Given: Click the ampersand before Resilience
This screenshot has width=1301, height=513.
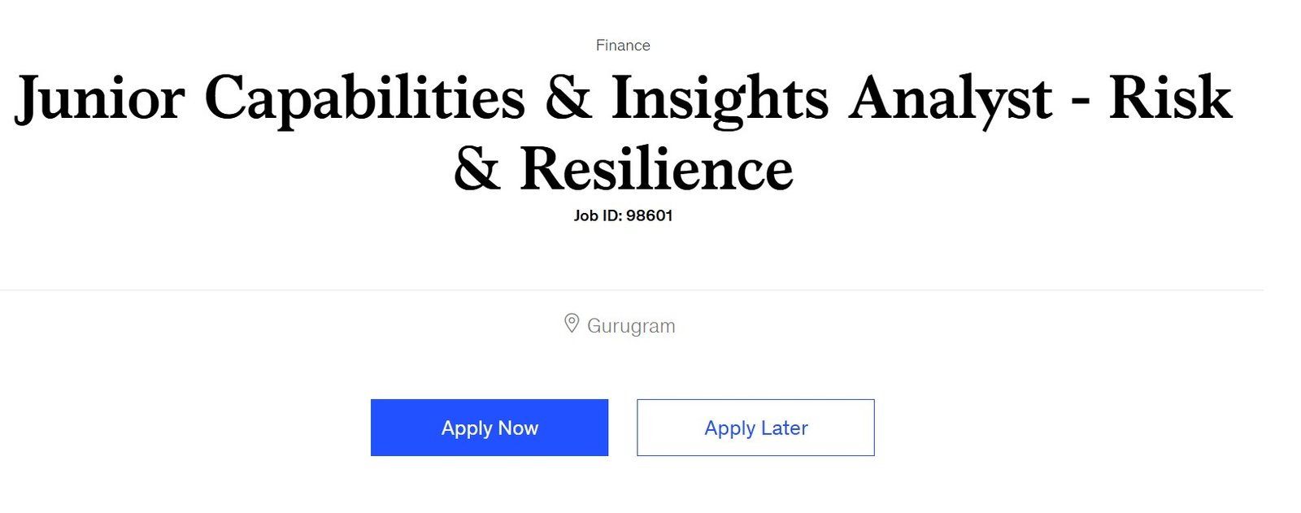Looking at the screenshot, I should click(x=476, y=169).
